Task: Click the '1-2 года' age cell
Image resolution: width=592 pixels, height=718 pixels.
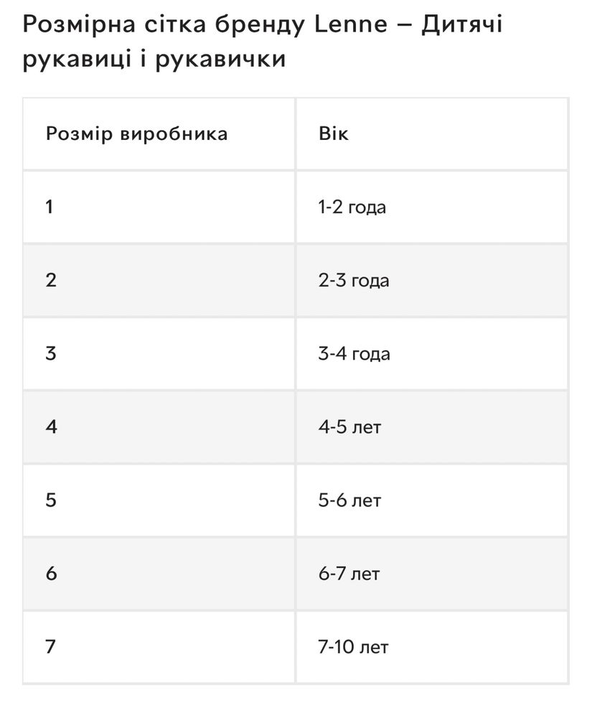Action: click(x=432, y=207)
